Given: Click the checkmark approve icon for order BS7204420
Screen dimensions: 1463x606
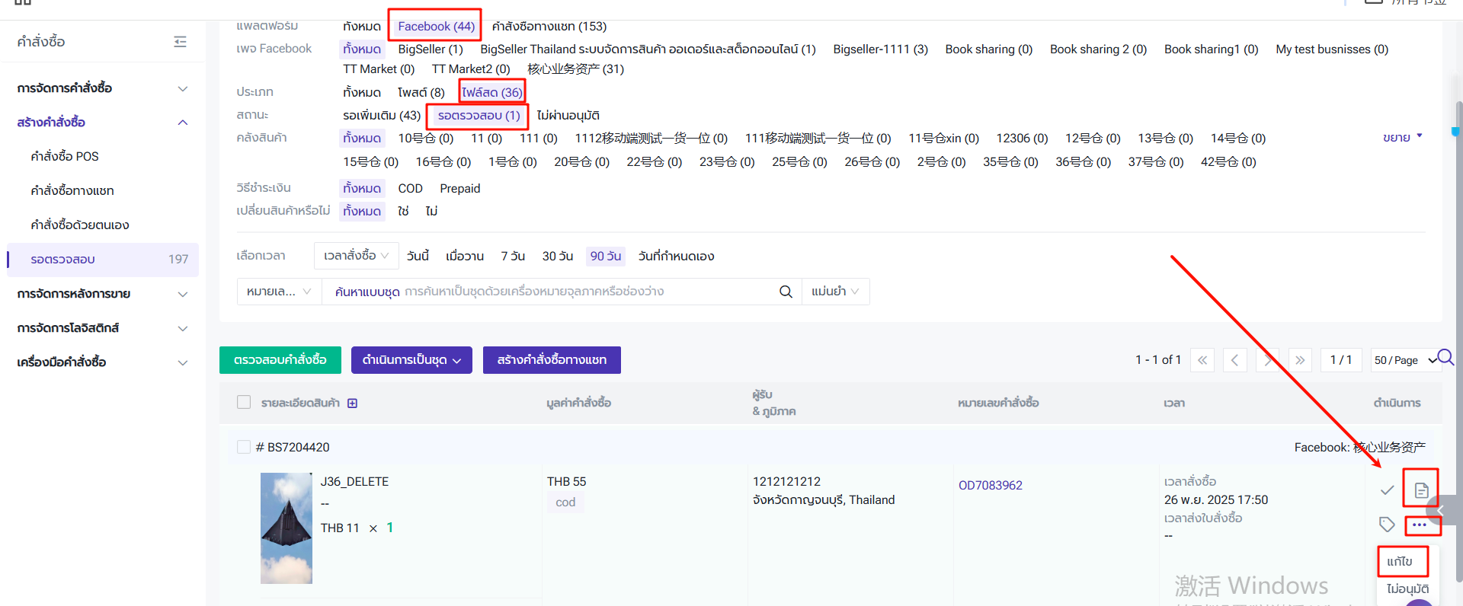Looking at the screenshot, I should 1387,490.
